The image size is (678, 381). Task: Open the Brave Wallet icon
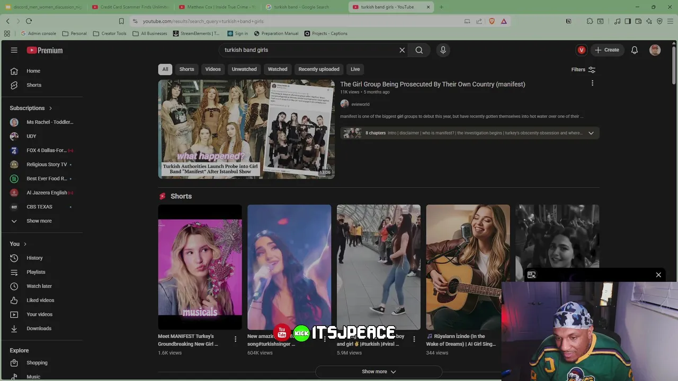click(x=638, y=21)
